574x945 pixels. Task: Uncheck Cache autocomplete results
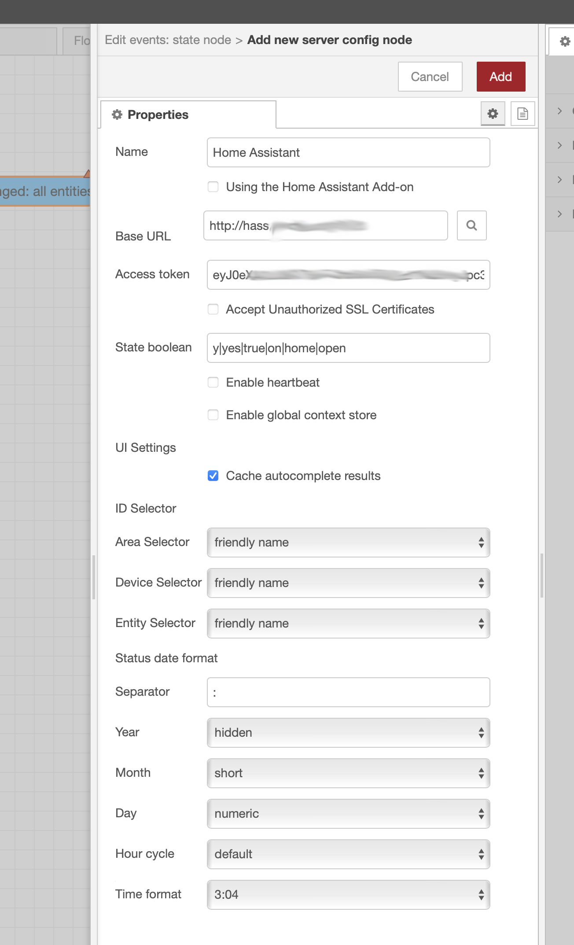pos(213,476)
